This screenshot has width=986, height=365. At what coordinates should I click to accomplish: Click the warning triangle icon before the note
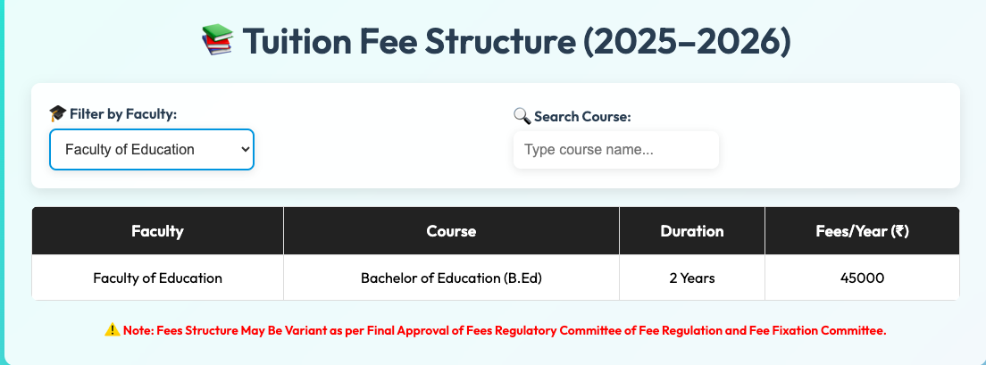click(112, 330)
